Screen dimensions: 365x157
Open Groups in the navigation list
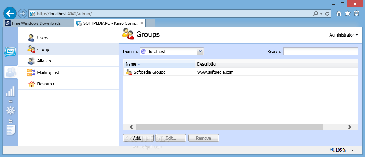coord(68,49)
